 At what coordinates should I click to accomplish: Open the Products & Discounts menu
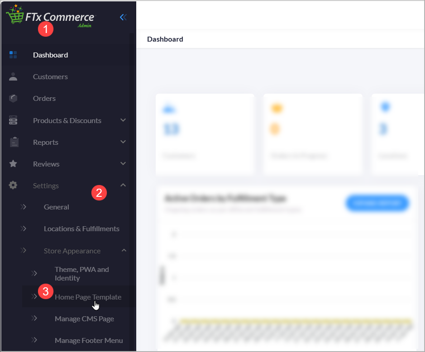(67, 121)
